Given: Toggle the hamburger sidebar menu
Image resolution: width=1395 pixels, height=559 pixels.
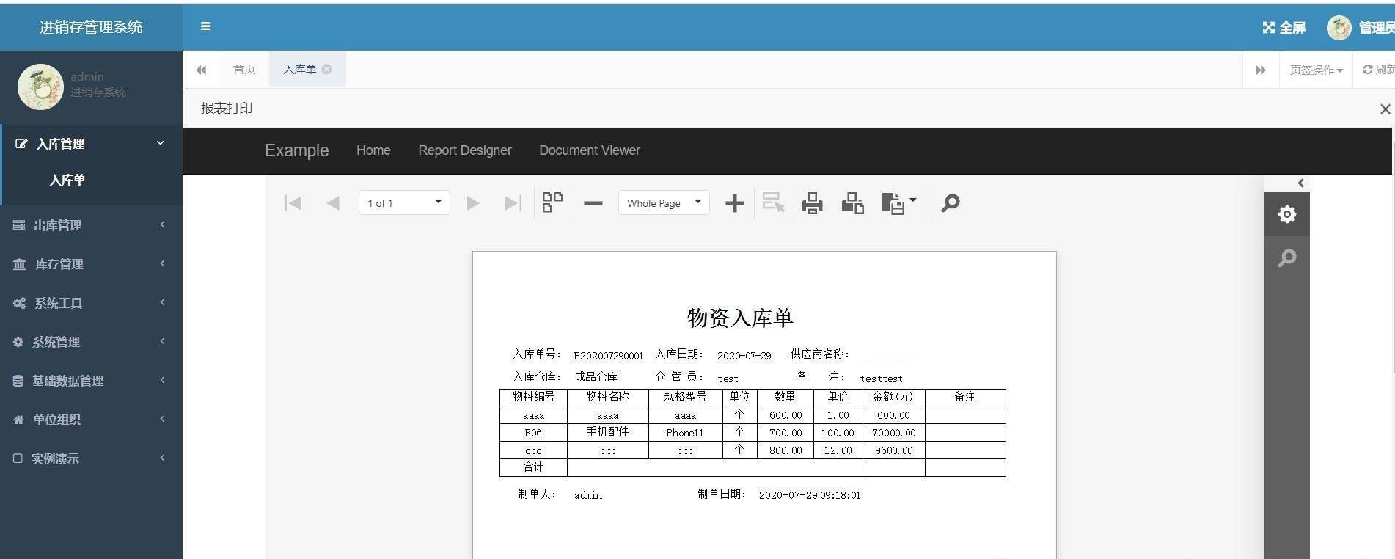Looking at the screenshot, I should pyautogui.click(x=205, y=26).
